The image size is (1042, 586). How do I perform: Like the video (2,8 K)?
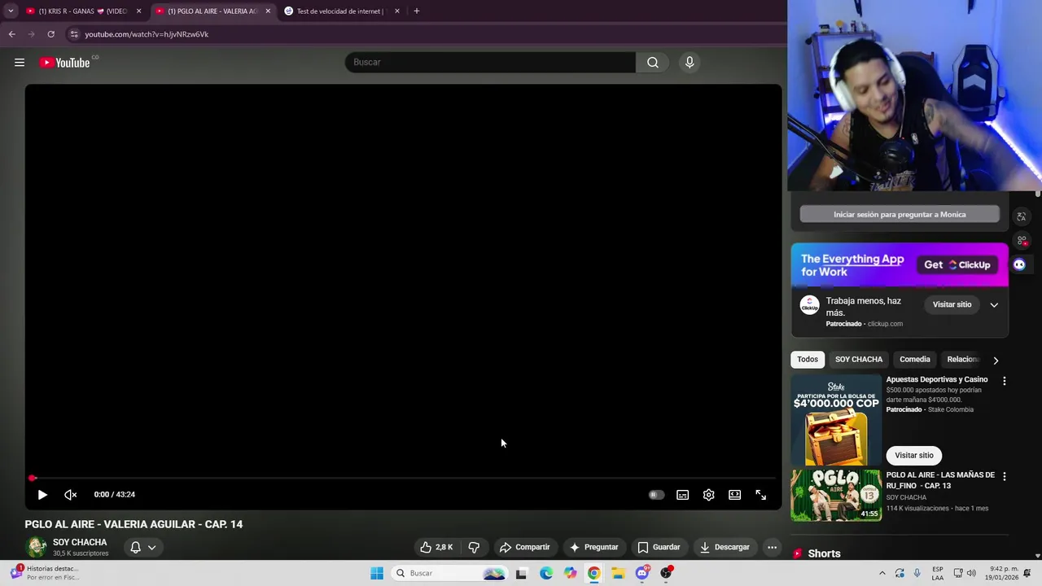tap(436, 547)
